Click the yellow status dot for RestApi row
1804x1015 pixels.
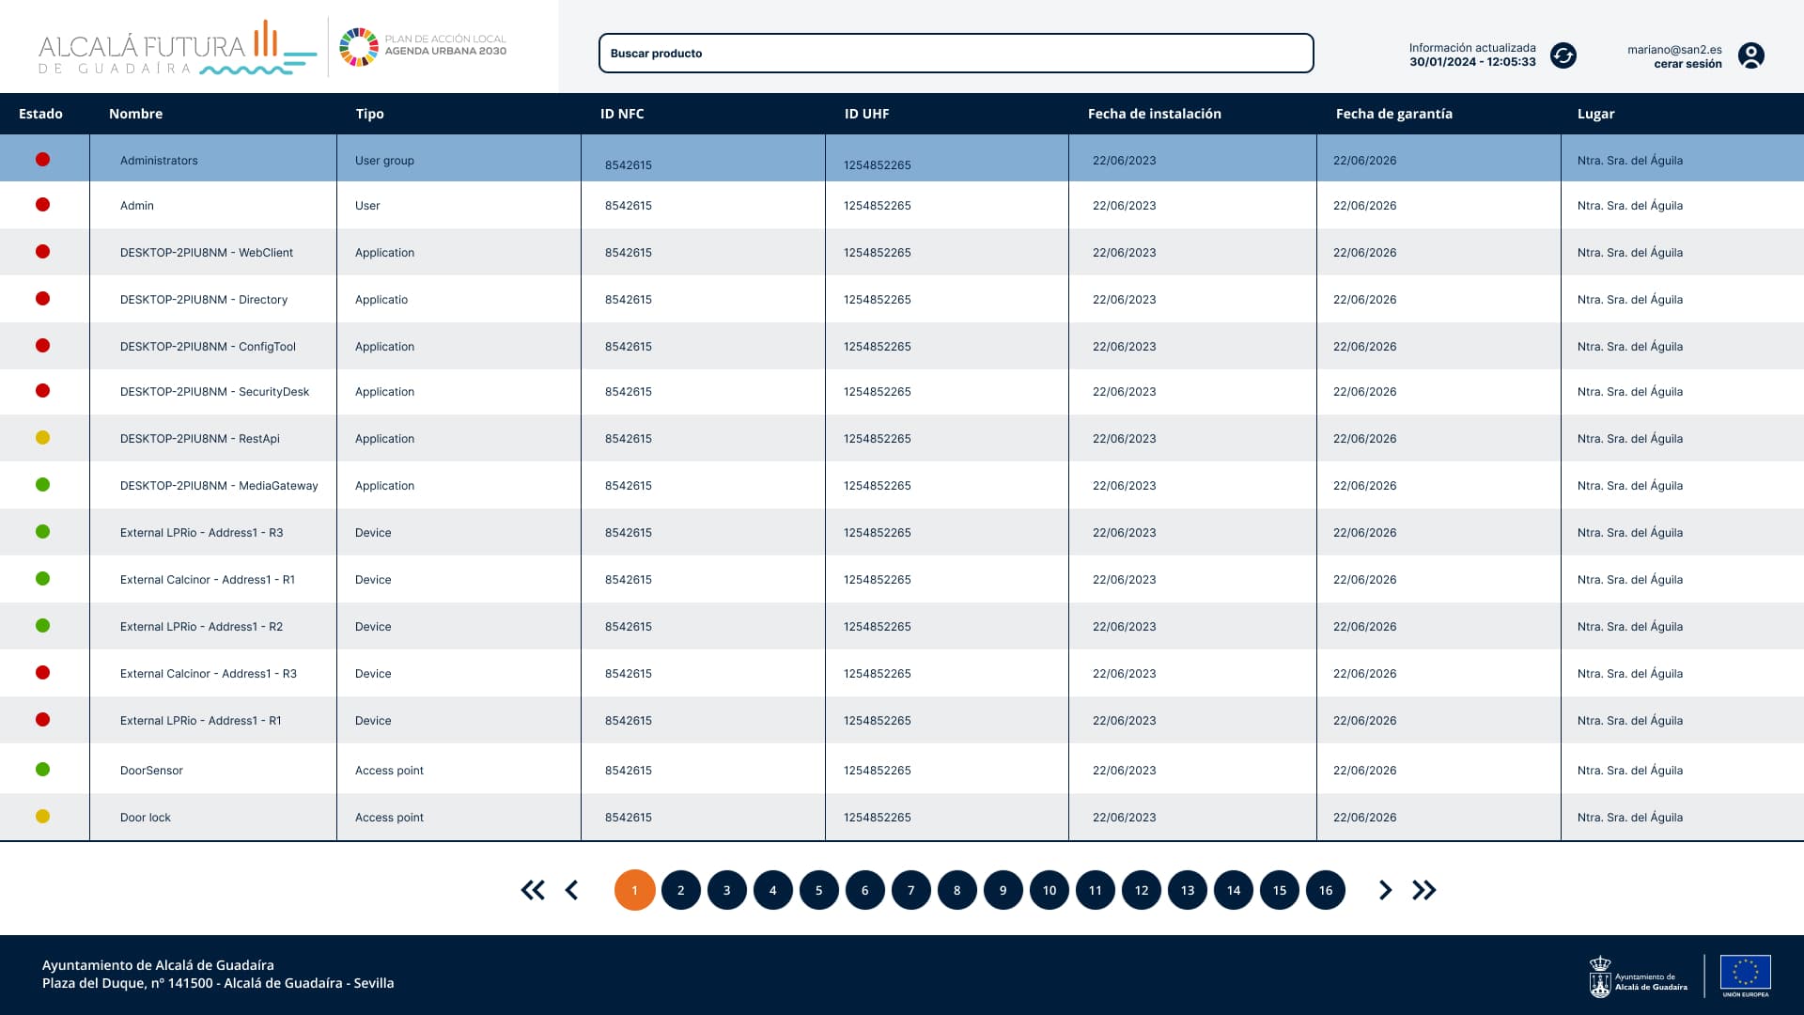(x=42, y=438)
